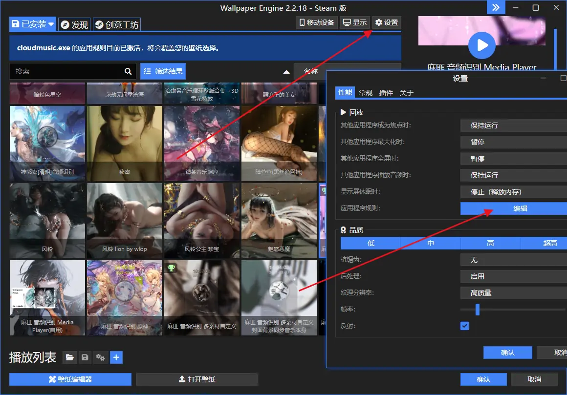This screenshot has width=567, height=395.
Task: Click the search magnifier icon
Action: [x=128, y=71]
